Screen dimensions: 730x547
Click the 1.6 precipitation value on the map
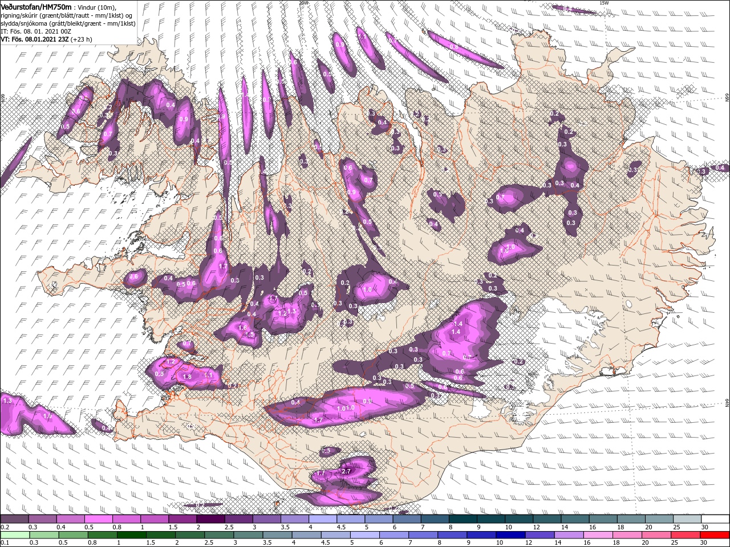tap(242, 328)
